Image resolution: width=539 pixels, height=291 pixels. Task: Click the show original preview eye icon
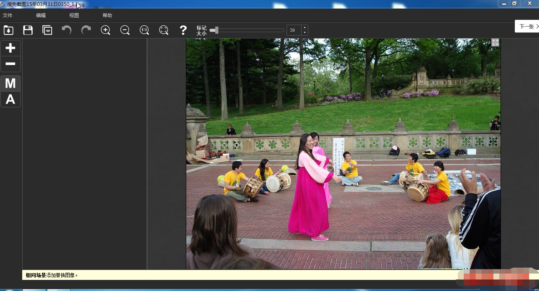tap(47, 30)
